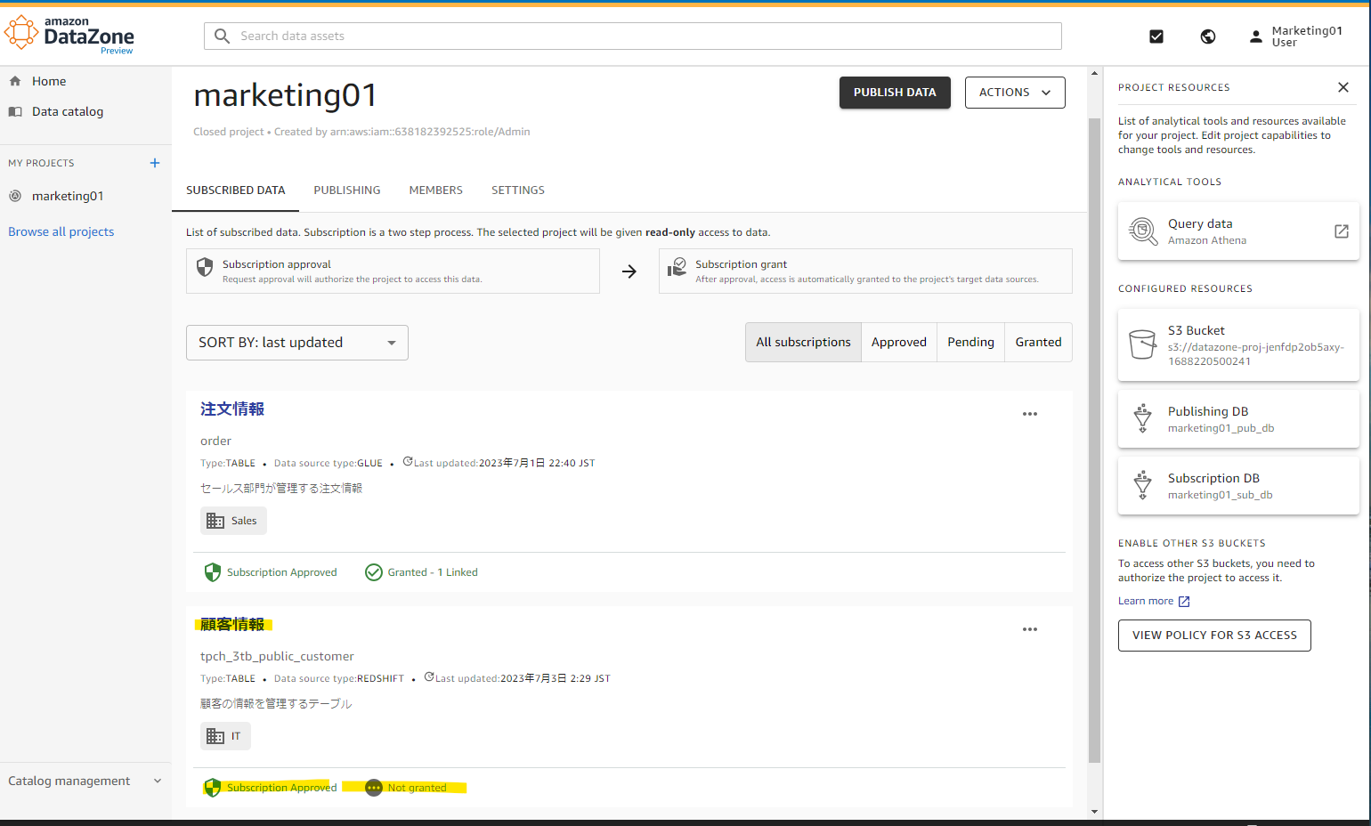The width and height of the screenshot is (1371, 826).
Task: Click the S3 Bucket resource card
Action: click(1238, 345)
